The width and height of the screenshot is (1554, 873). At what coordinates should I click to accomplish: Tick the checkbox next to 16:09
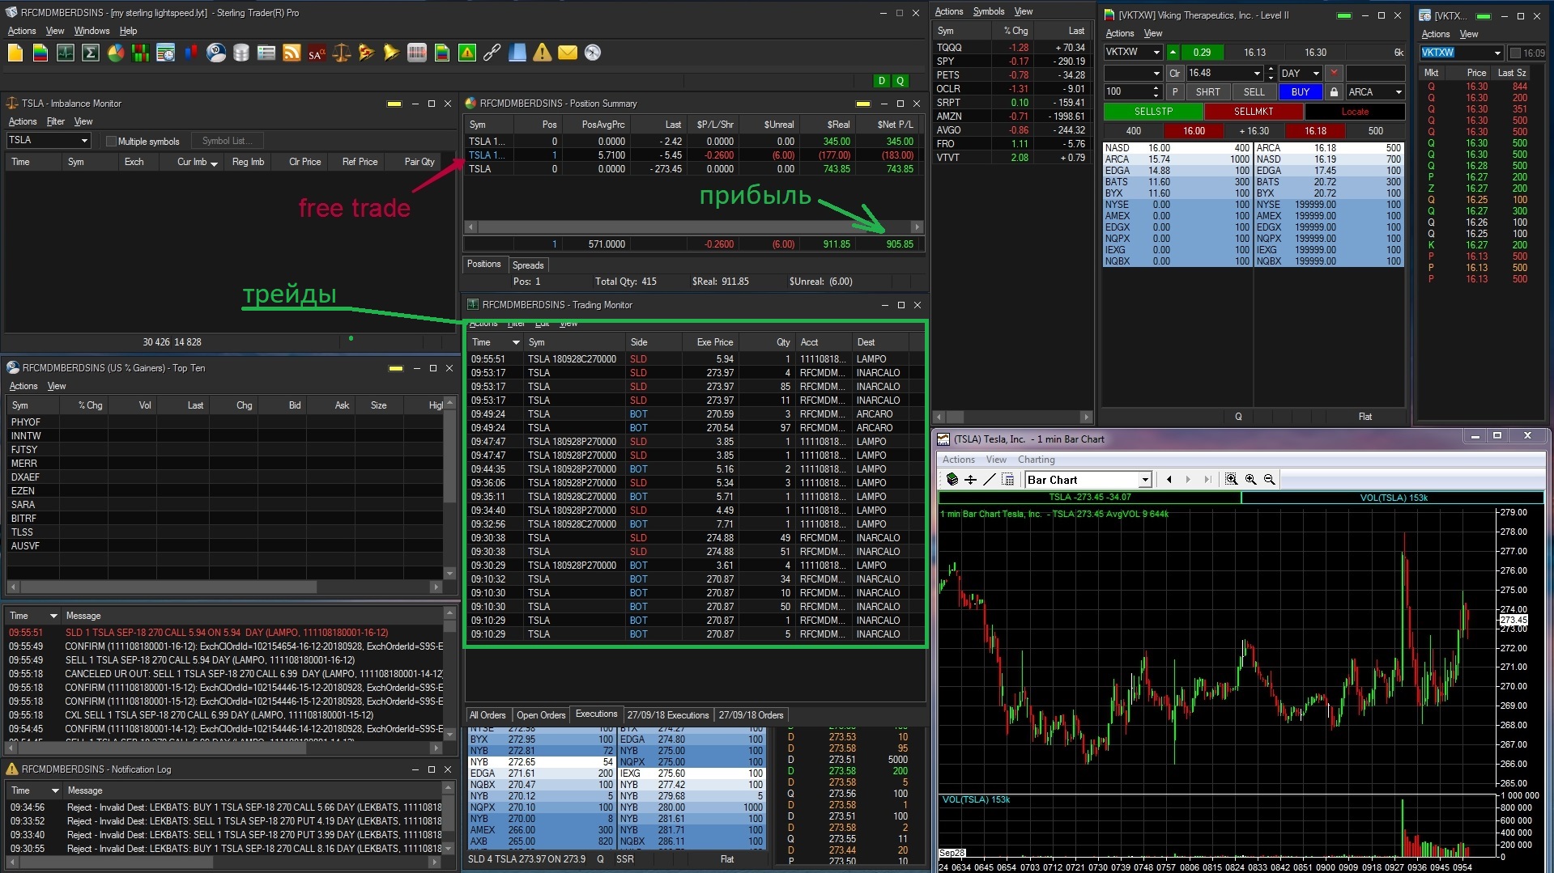click(1515, 53)
